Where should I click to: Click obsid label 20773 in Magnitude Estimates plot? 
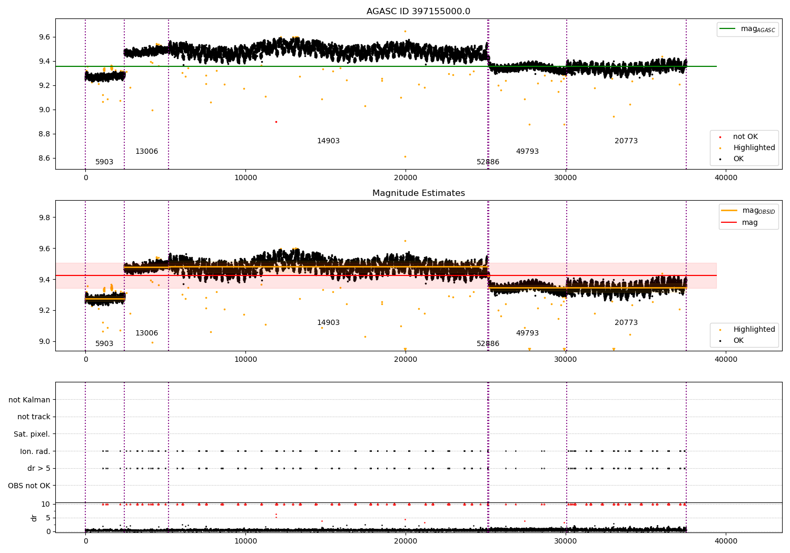pyautogui.click(x=626, y=322)
